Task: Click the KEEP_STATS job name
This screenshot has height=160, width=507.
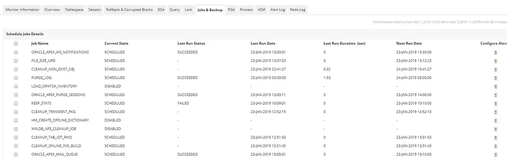Action: coord(41,103)
